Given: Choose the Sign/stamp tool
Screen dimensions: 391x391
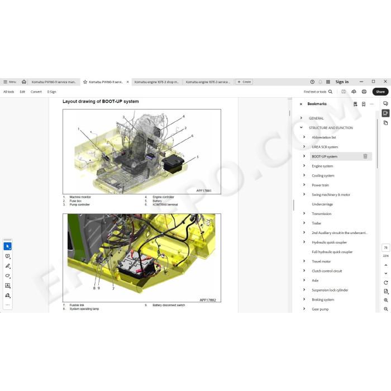Looking at the screenshot, I should (7, 295).
